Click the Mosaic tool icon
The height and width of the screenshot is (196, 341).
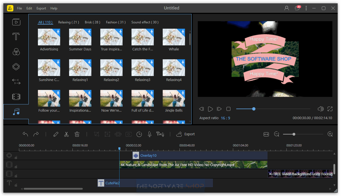[x=118, y=134]
